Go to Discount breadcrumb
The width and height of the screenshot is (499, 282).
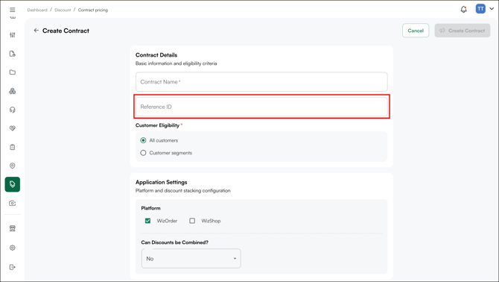[63, 10]
